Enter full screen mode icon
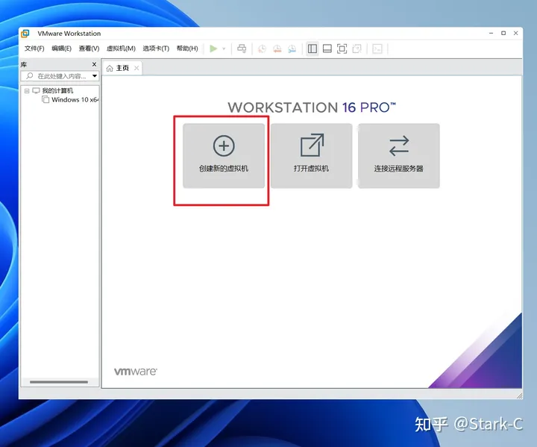 tap(342, 49)
